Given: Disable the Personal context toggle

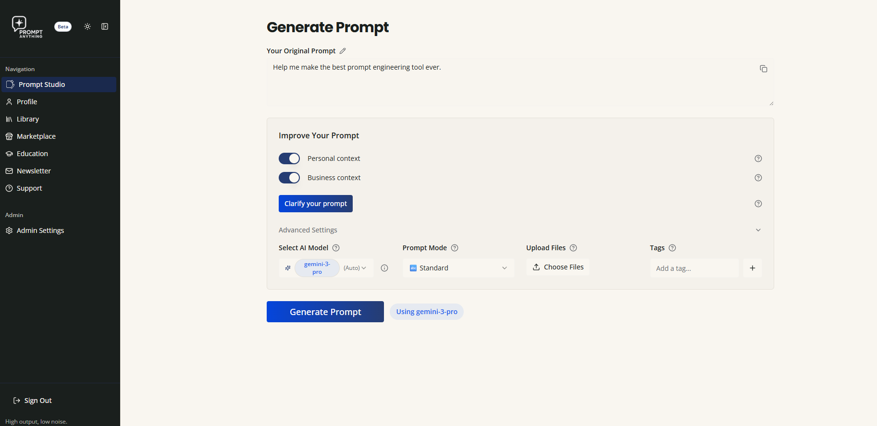Looking at the screenshot, I should click(289, 158).
